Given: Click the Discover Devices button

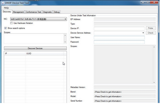Looking at the screenshot, I should [x=35, y=48].
